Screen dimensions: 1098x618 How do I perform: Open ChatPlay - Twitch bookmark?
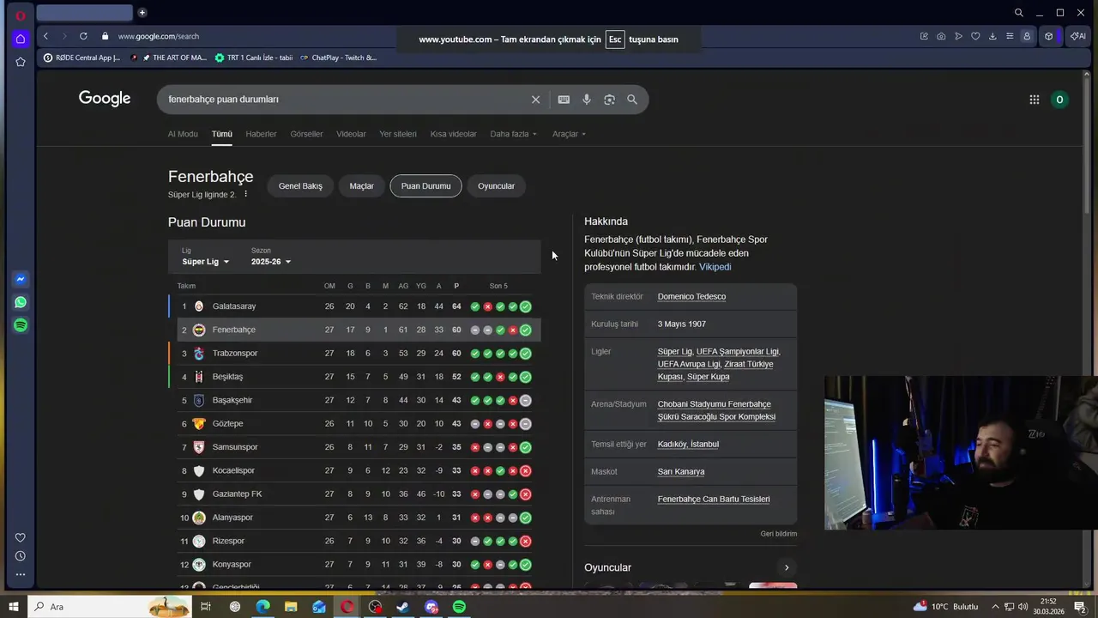337,58
